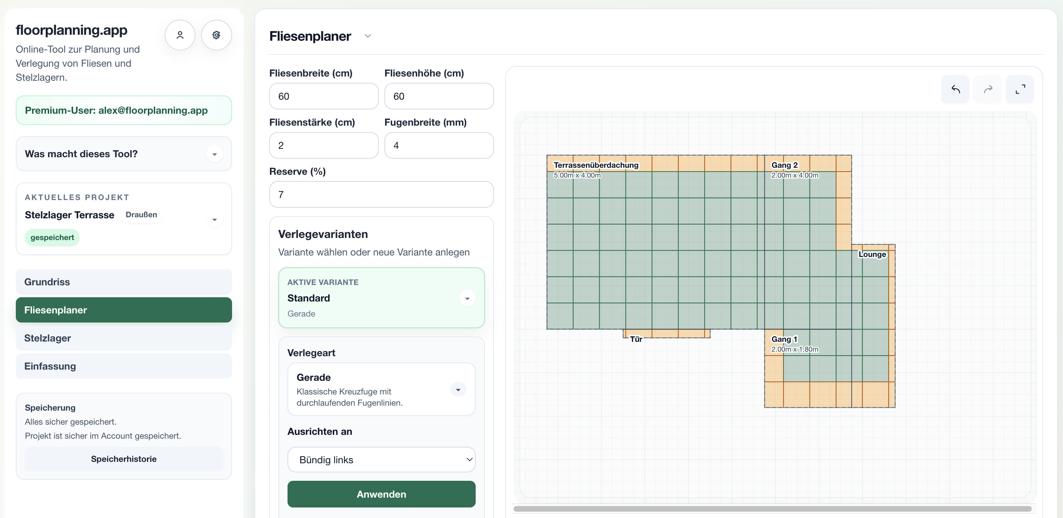Expand 'Was macht dieses Tool?' section

point(214,154)
